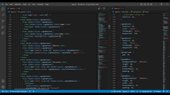Open More Actions in left editor group
This screenshot has width=170, height=95.
click(x=107, y=8)
